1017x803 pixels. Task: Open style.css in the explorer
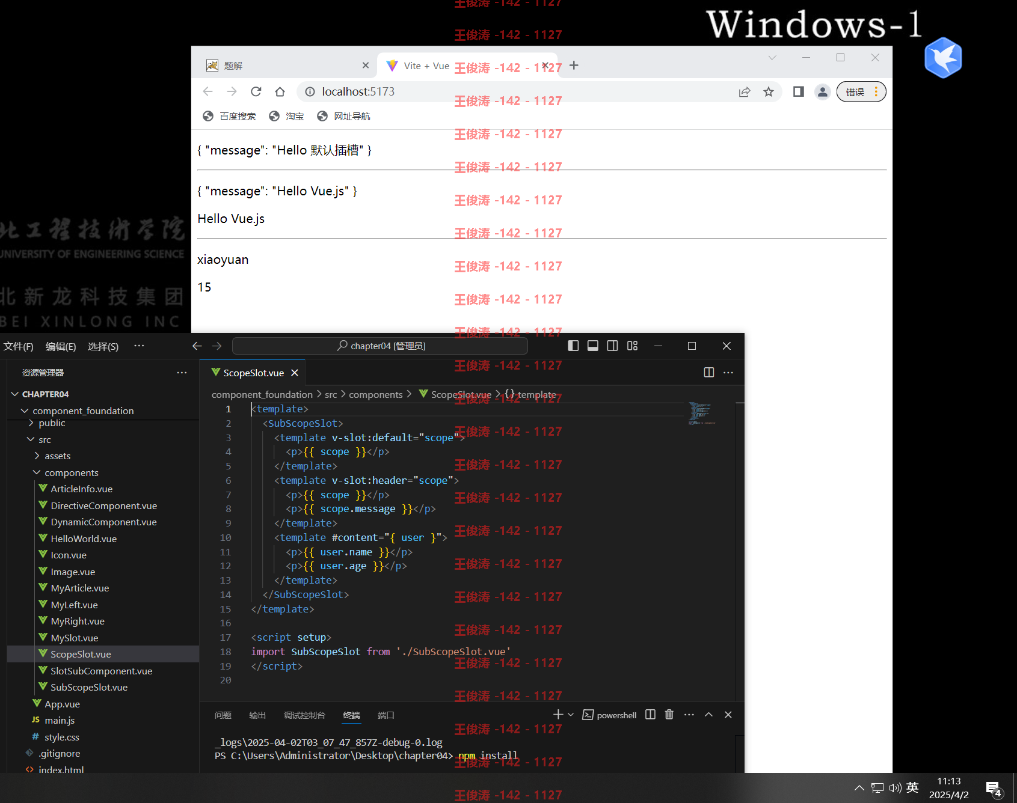tap(103, 737)
